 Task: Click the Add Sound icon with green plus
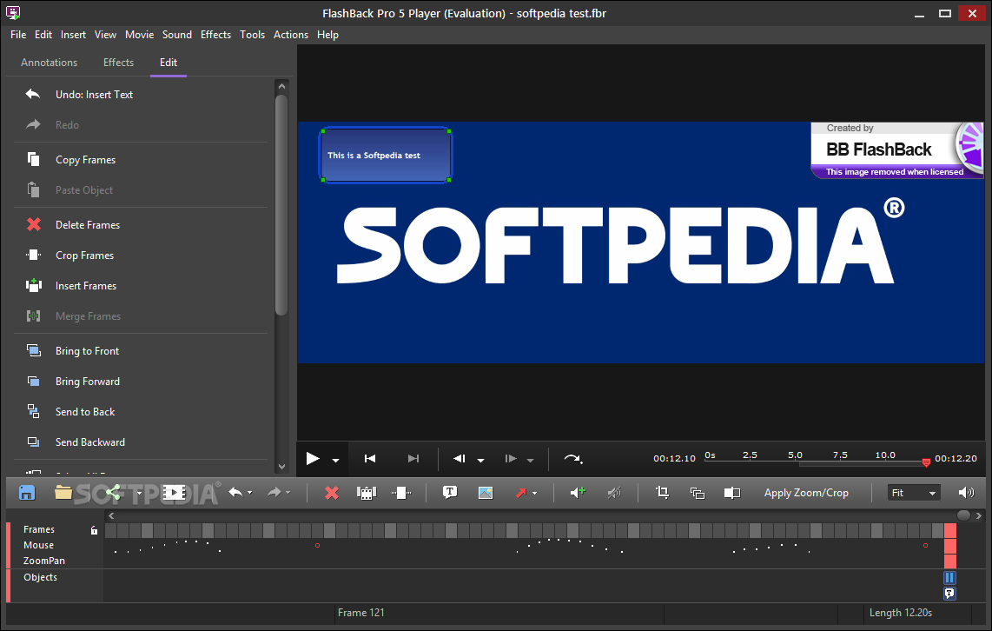pos(578,493)
